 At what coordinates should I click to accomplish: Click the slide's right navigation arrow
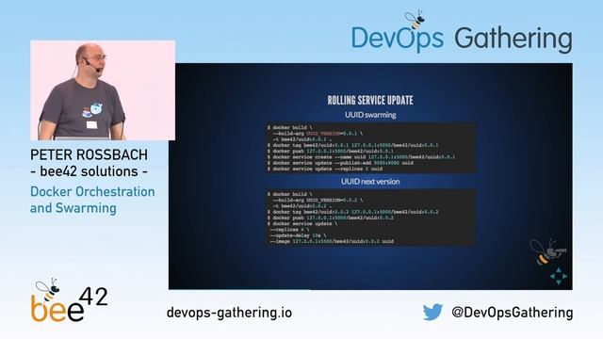coord(564,276)
